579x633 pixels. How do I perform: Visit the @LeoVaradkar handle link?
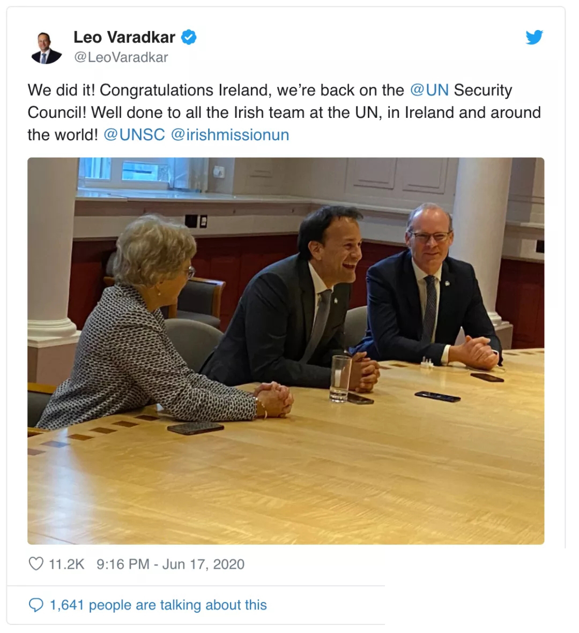pos(121,57)
